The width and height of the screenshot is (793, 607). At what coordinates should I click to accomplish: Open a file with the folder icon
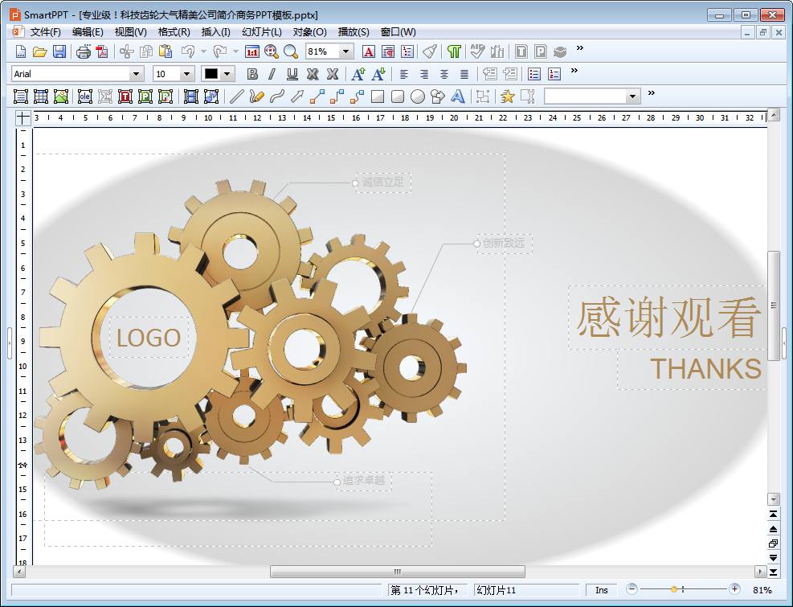pyautogui.click(x=40, y=51)
